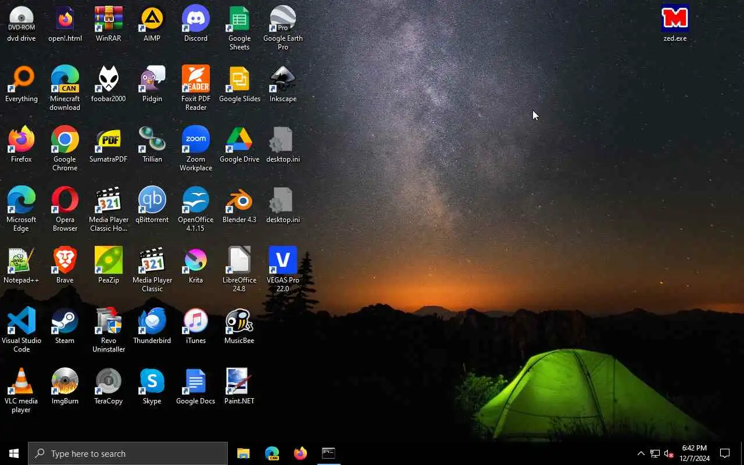Viewport: 744px width, 465px height.
Task: Click the Google Drive desktop shortcut
Action: [239, 145]
